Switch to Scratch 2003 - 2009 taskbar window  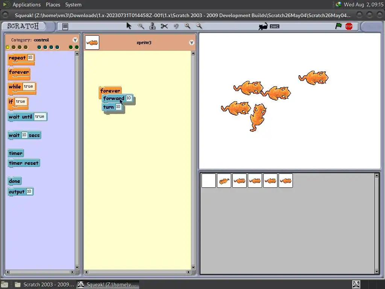(44, 284)
